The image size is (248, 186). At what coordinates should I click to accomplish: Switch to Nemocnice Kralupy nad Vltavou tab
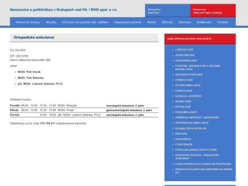tap(213, 10)
